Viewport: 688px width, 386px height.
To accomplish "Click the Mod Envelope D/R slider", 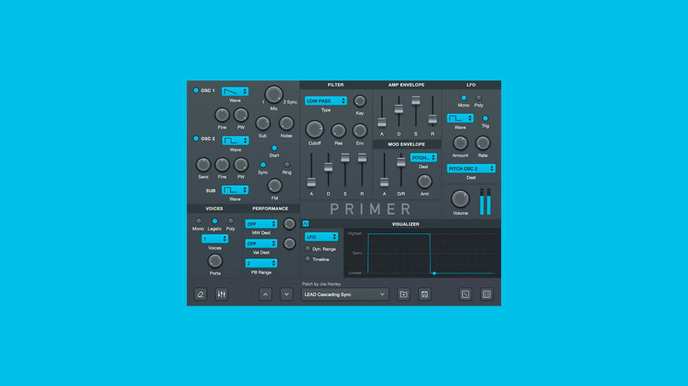I will [x=401, y=163].
